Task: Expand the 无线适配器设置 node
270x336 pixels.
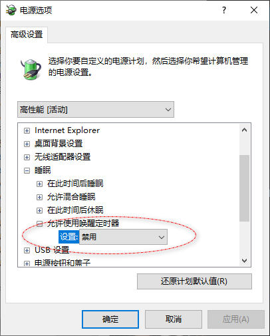Action: (x=27, y=157)
